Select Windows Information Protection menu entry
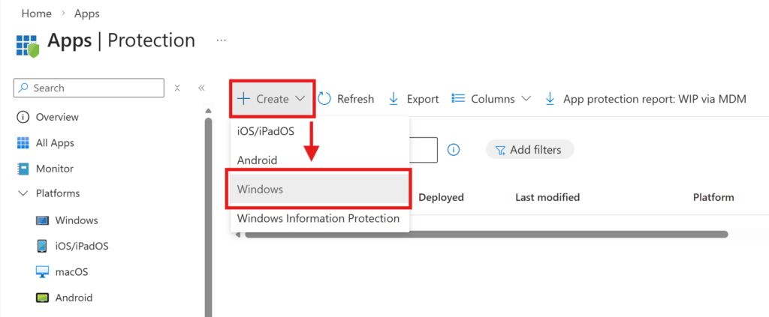Image resolution: width=769 pixels, height=317 pixels. pos(318,218)
